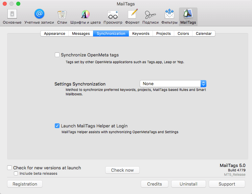Open the Шрифты и цвета pane
The width and height of the screenshot is (252, 194).
click(85, 17)
